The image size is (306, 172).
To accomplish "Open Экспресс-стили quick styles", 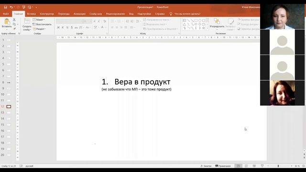I will coord(230,24).
